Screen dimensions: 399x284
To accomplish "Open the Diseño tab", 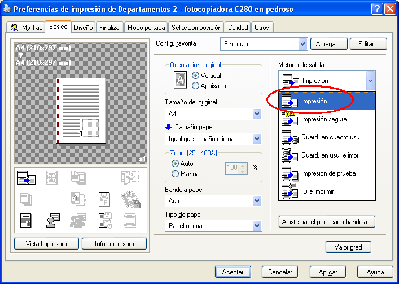I will tap(83, 28).
